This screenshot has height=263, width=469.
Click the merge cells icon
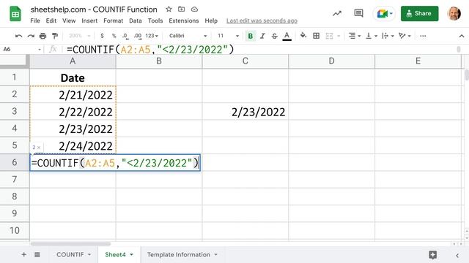tap(329, 36)
